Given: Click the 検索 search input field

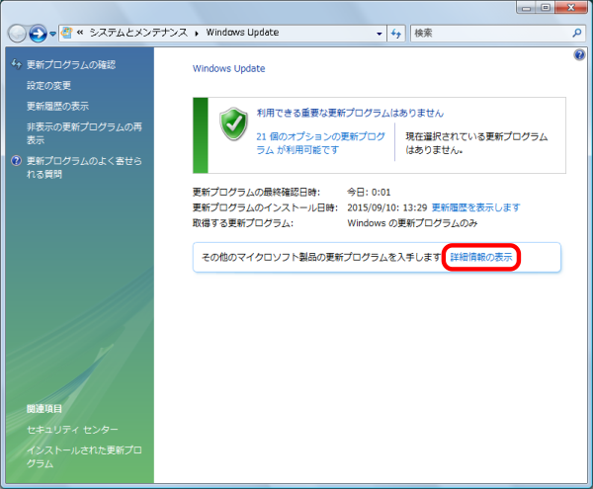Looking at the screenshot, I should point(491,34).
